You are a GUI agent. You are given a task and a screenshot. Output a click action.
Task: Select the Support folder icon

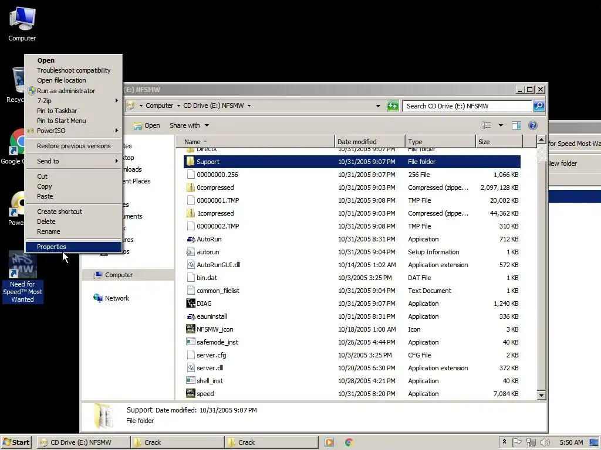click(191, 162)
